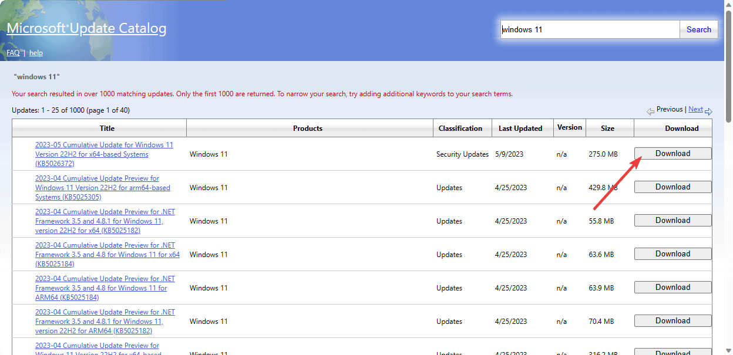
Task: Sort results by Last Updated column
Action: tap(520, 128)
